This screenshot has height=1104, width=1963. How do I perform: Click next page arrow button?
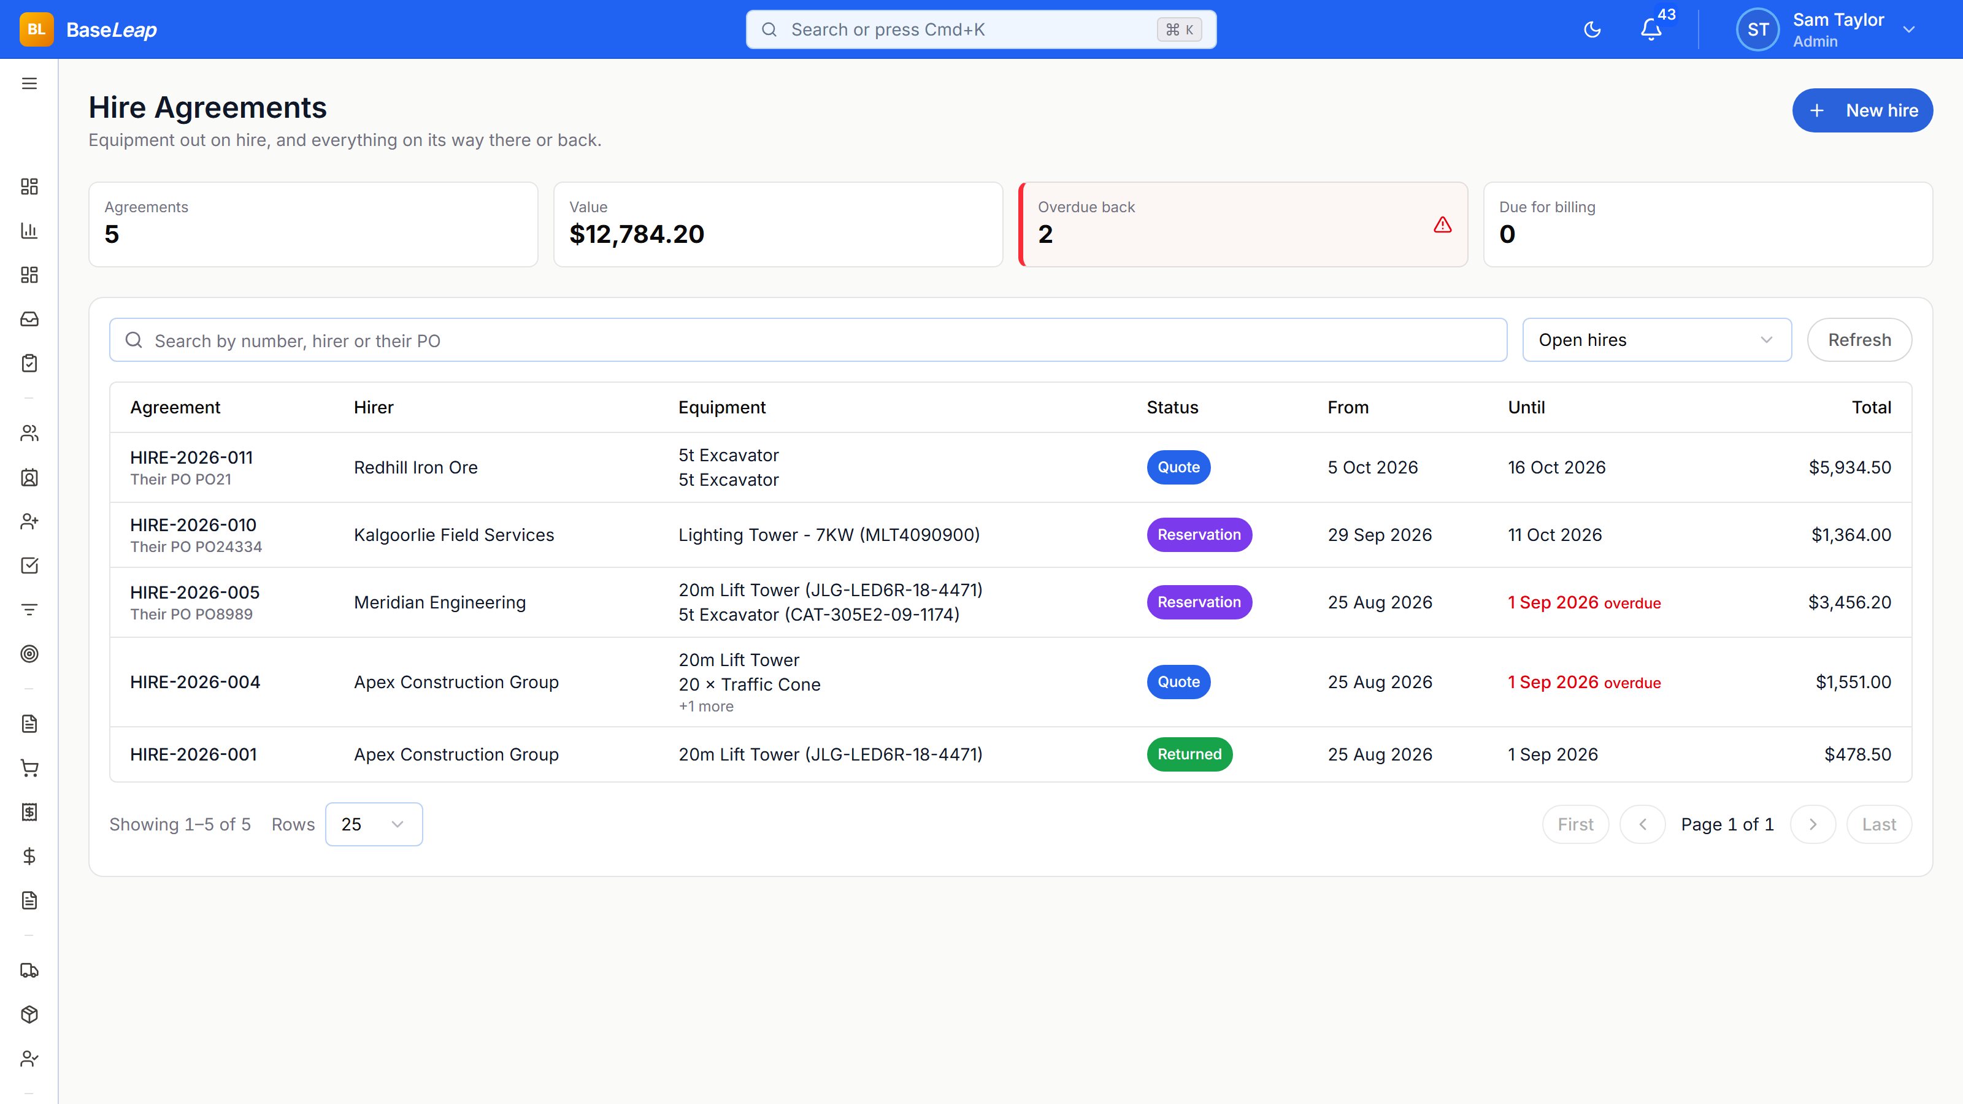1813,824
